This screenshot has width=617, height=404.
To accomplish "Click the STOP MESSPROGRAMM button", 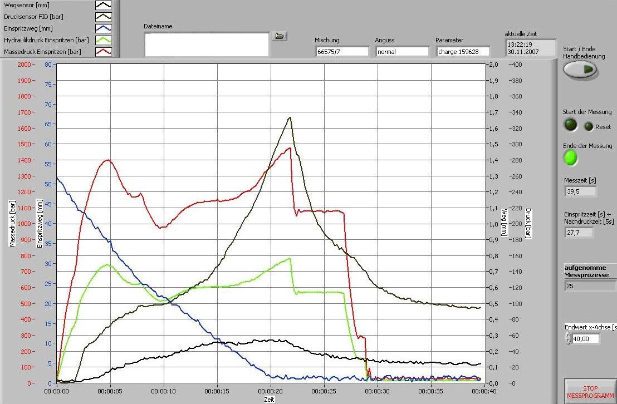I will 590,392.
